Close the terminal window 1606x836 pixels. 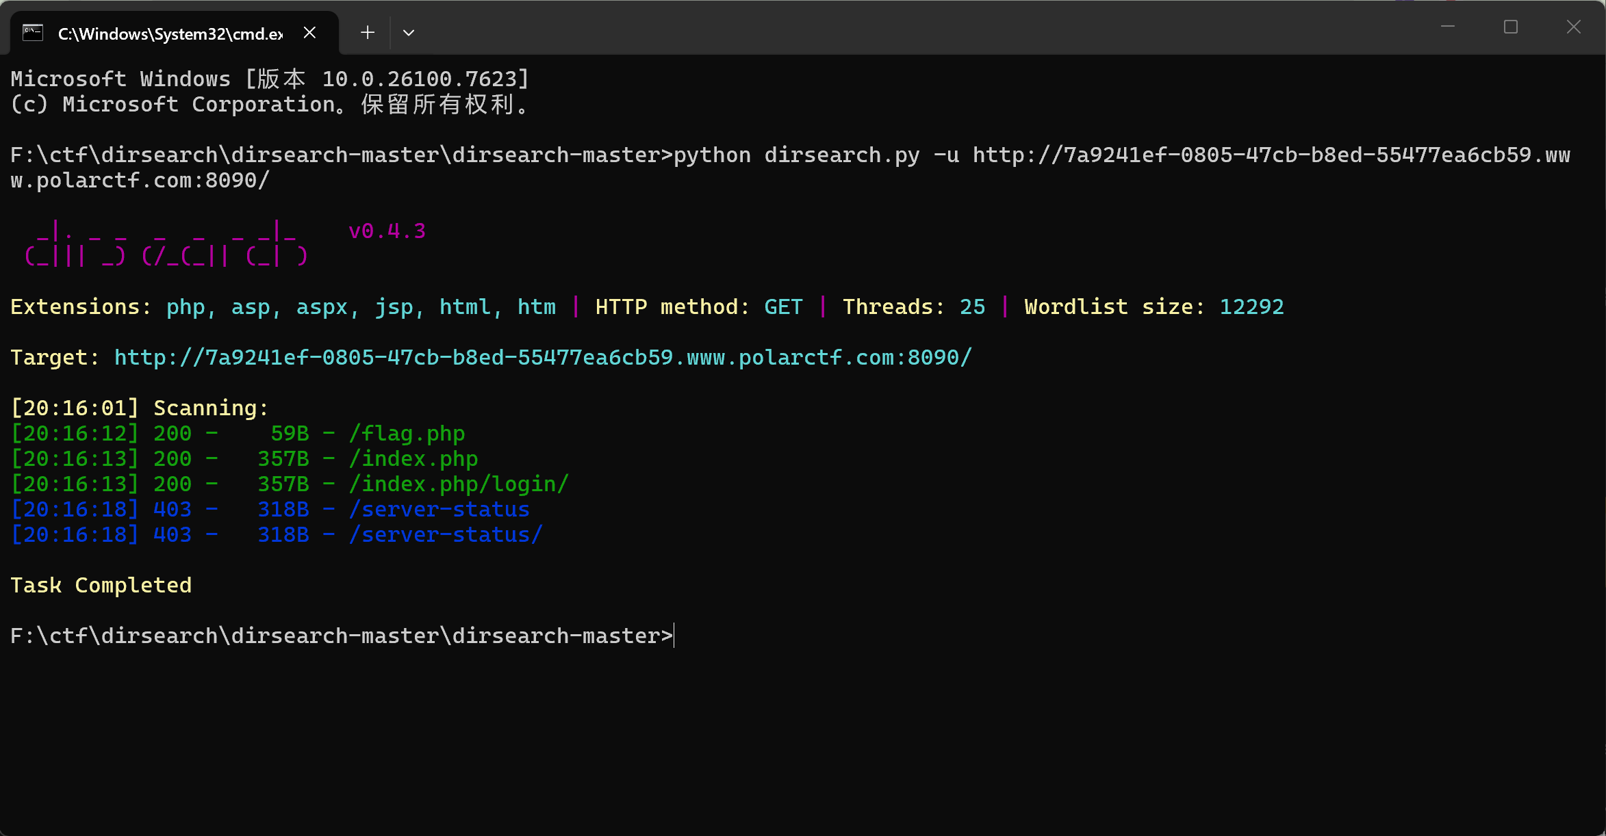1574,27
